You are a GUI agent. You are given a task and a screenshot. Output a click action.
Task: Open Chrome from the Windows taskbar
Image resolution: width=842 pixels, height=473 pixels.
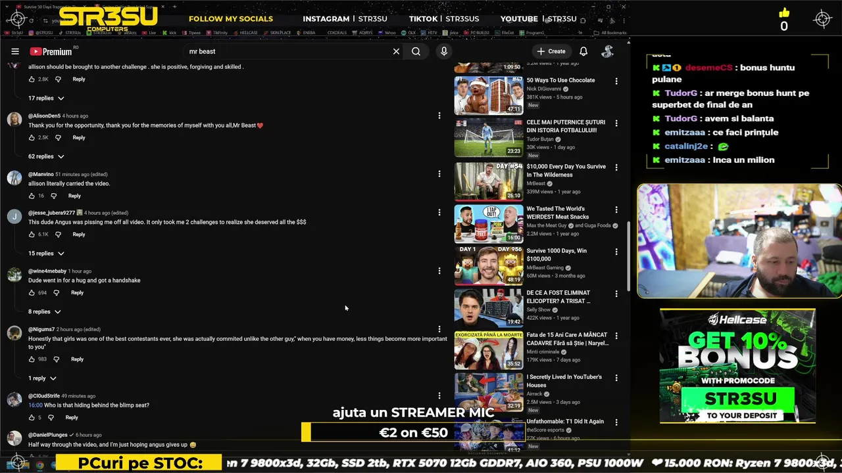click(39, 465)
